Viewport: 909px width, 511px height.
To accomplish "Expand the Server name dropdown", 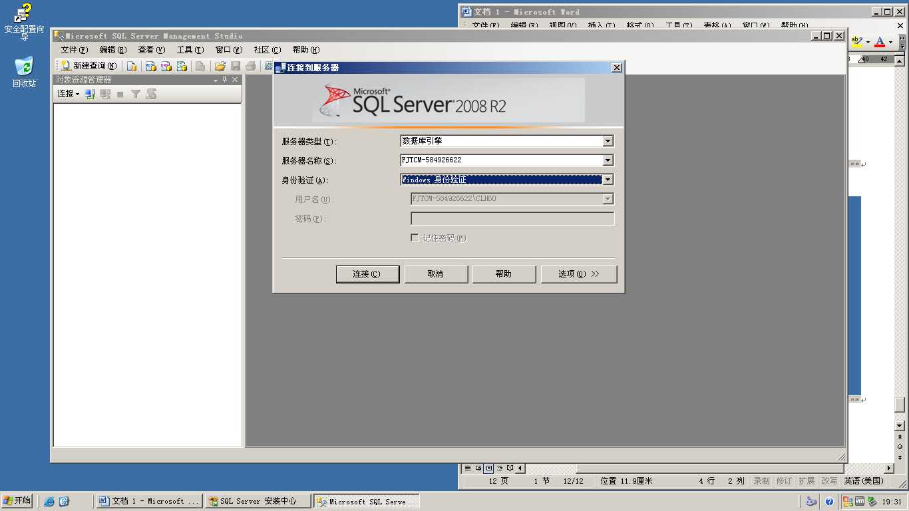I will (x=608, y=160).
